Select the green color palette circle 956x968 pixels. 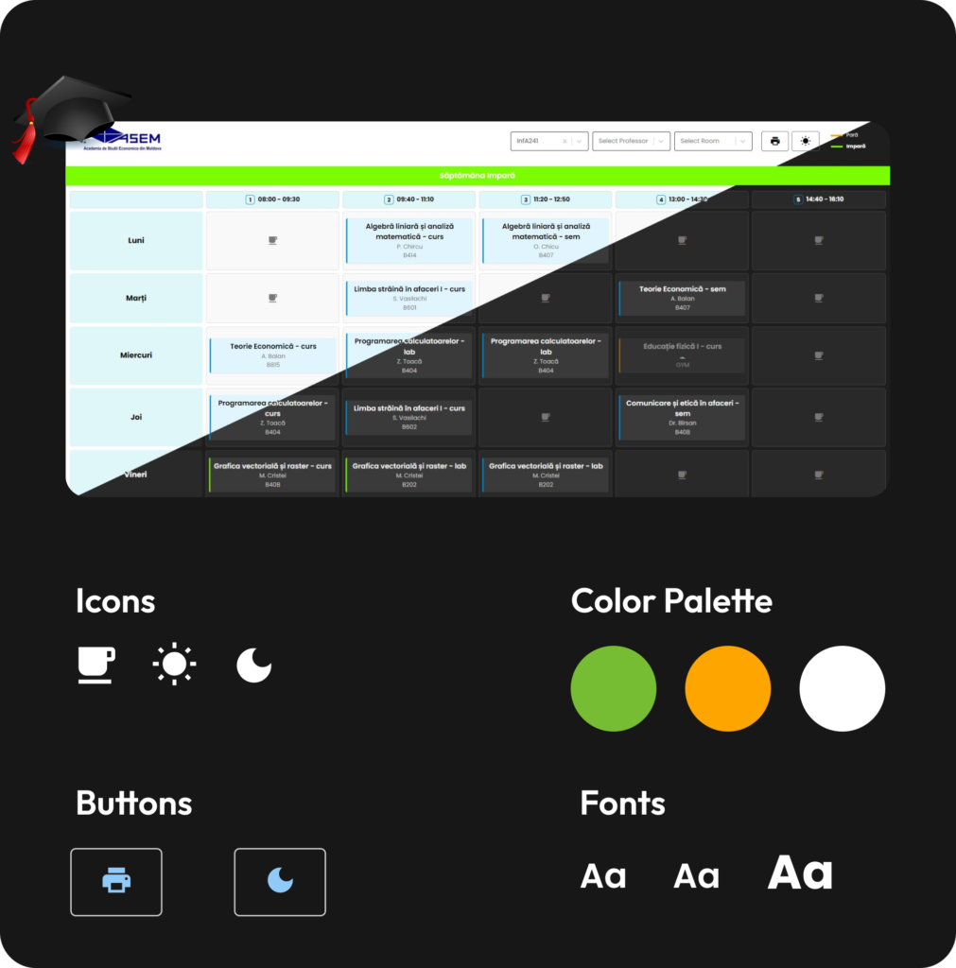[x=614, y=688]
